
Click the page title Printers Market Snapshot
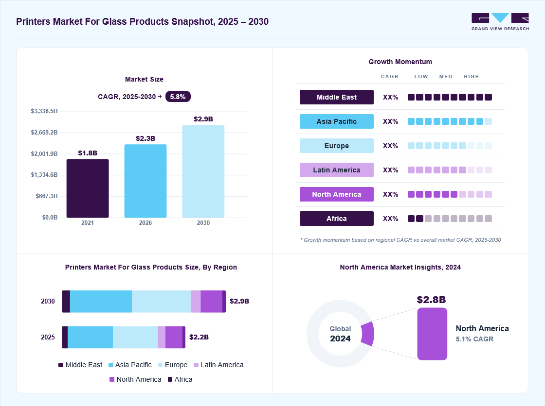click(142, 21)
